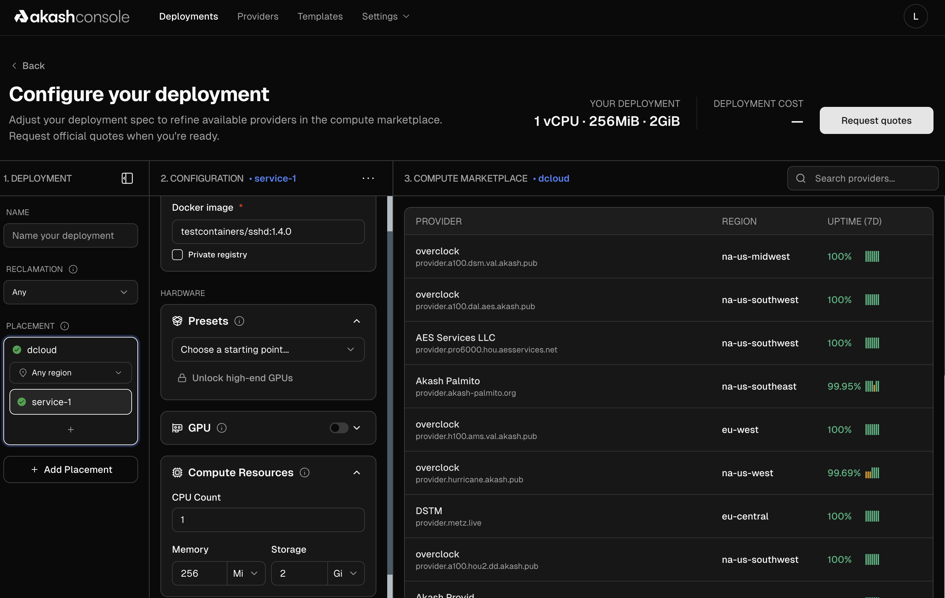Select the DSTM provider row

point(668,516)
